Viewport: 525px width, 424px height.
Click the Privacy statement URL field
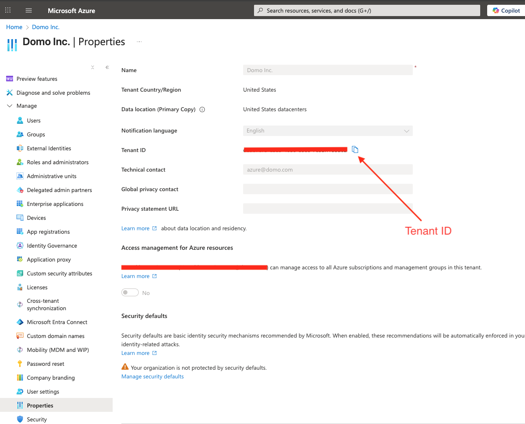click(x=328, y=209)
